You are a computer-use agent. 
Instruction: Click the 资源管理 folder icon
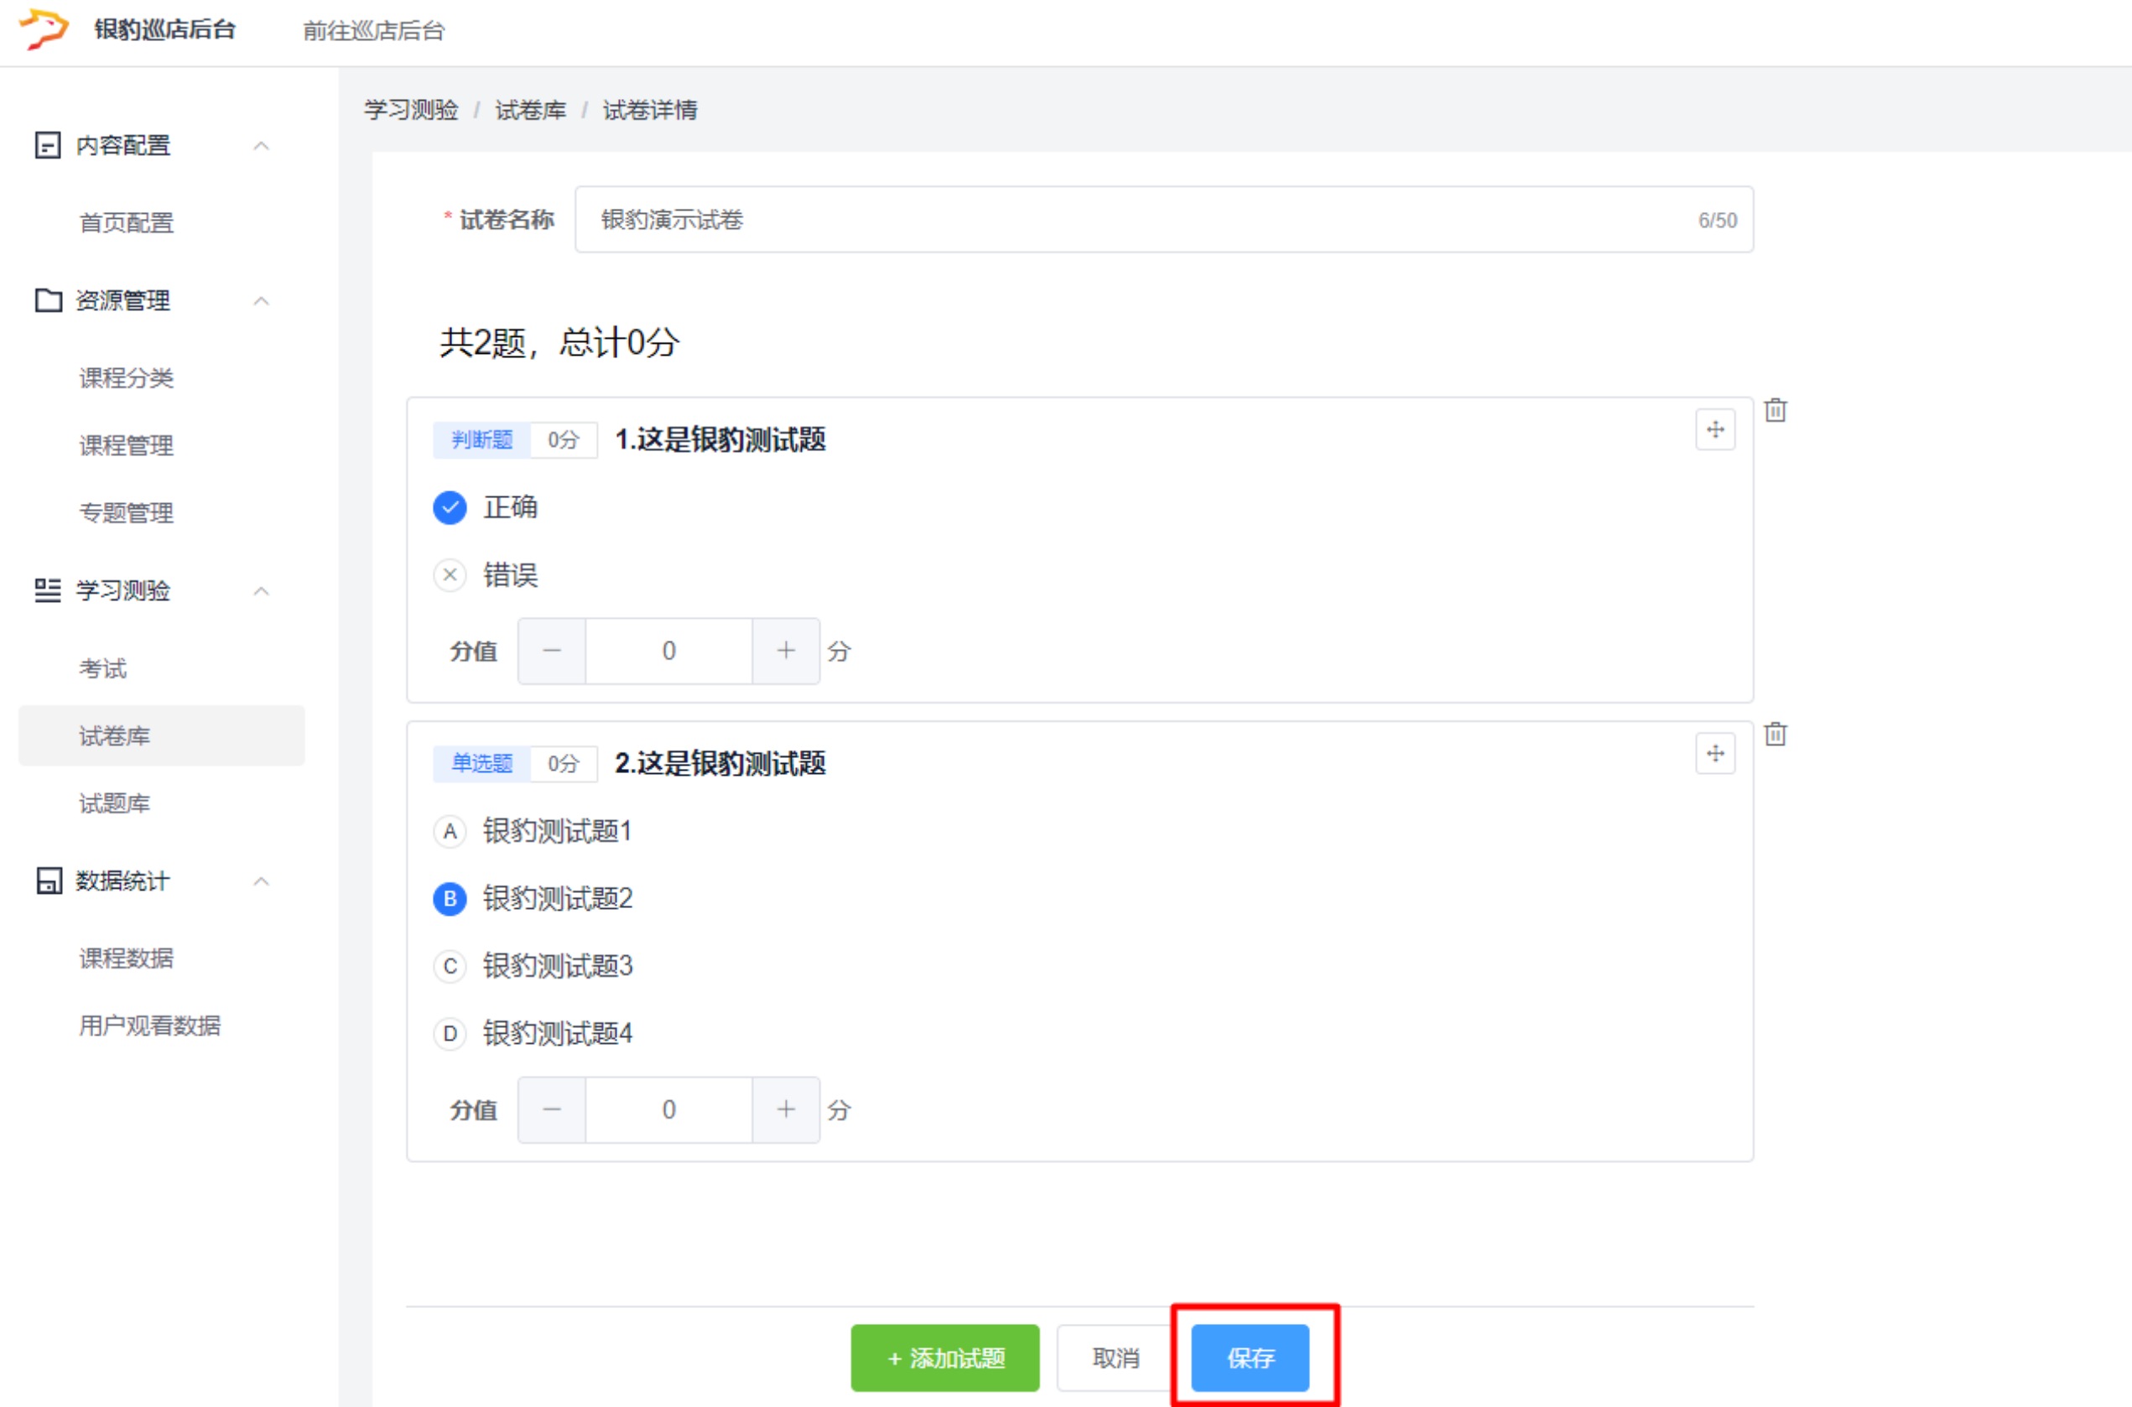pyautogui.click(x=48, y=301)
